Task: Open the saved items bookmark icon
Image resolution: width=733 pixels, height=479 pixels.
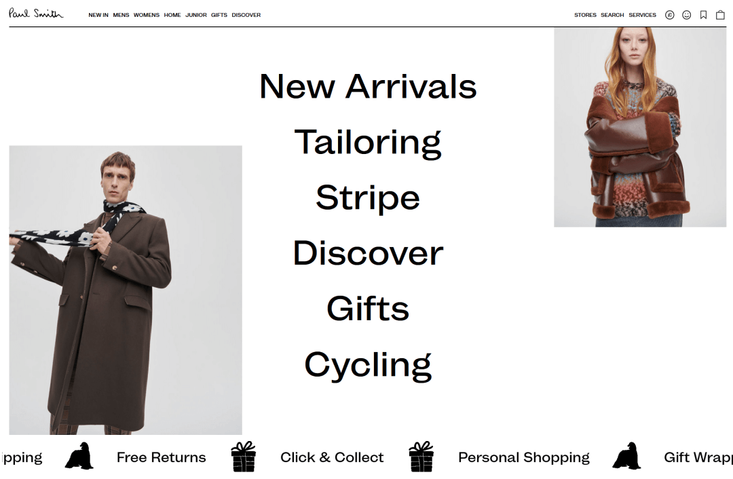Action: click(x=703, y=15)
